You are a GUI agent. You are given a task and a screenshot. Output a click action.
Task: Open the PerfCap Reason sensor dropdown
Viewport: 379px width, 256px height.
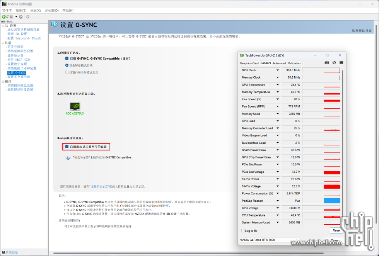(278, 201)
